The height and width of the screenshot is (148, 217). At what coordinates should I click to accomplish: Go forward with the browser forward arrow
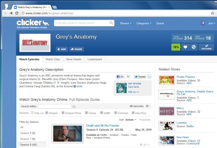(11, 13)
